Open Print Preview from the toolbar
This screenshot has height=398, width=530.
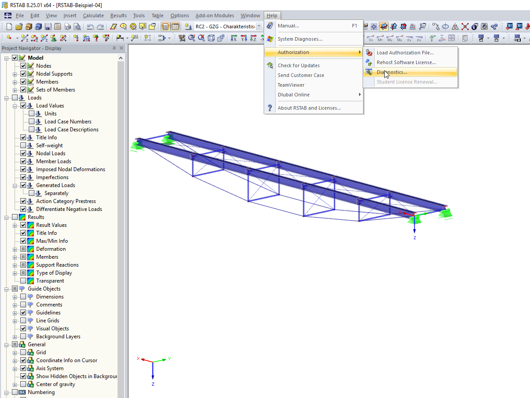[77, 27]
